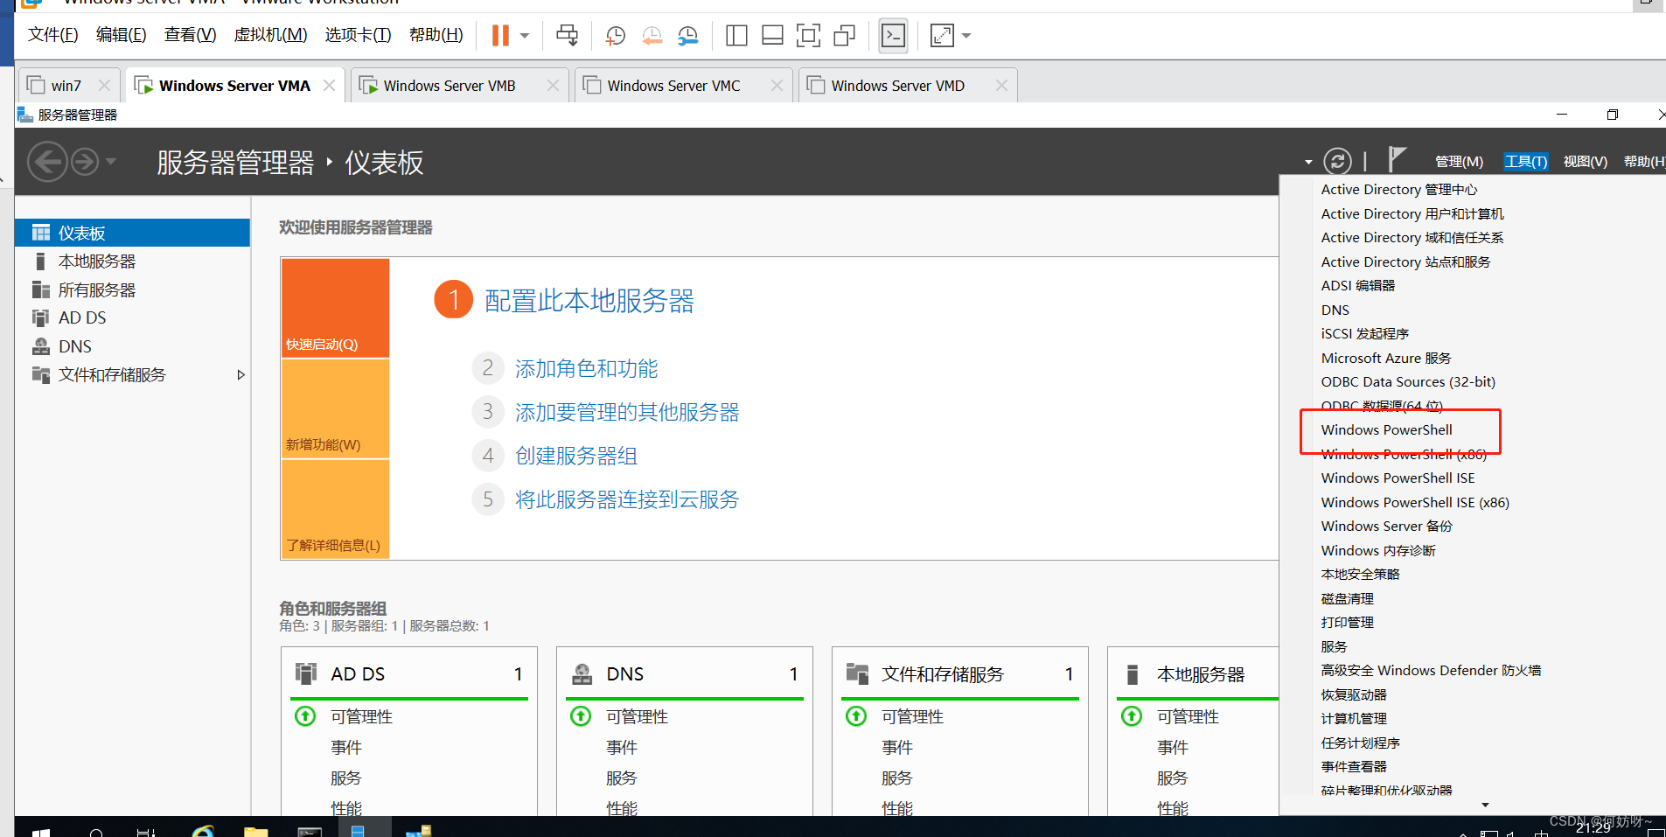Open the notifications flag icon
This screenshot has width=1666, height=837.
pos(1397,160)
